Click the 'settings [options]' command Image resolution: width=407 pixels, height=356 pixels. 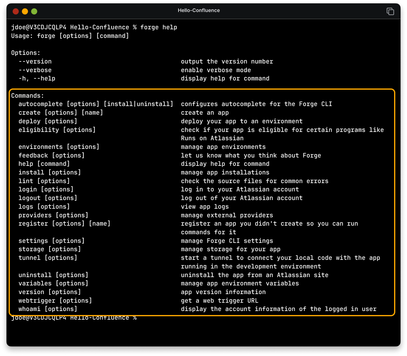pyautogui.click(x=51, y=241)
